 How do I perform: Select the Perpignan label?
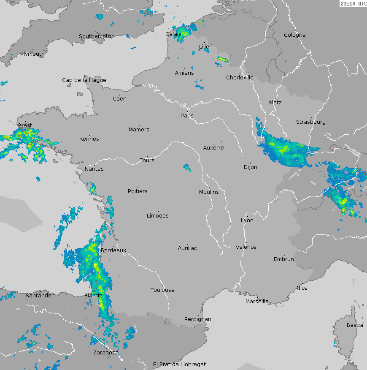point(198,319)
